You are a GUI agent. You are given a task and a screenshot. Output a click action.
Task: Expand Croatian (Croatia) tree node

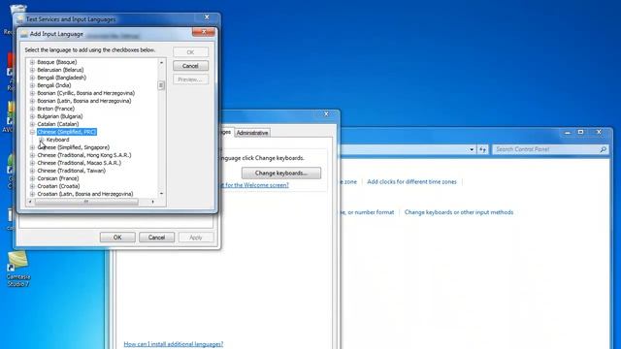tap(32, 186)
